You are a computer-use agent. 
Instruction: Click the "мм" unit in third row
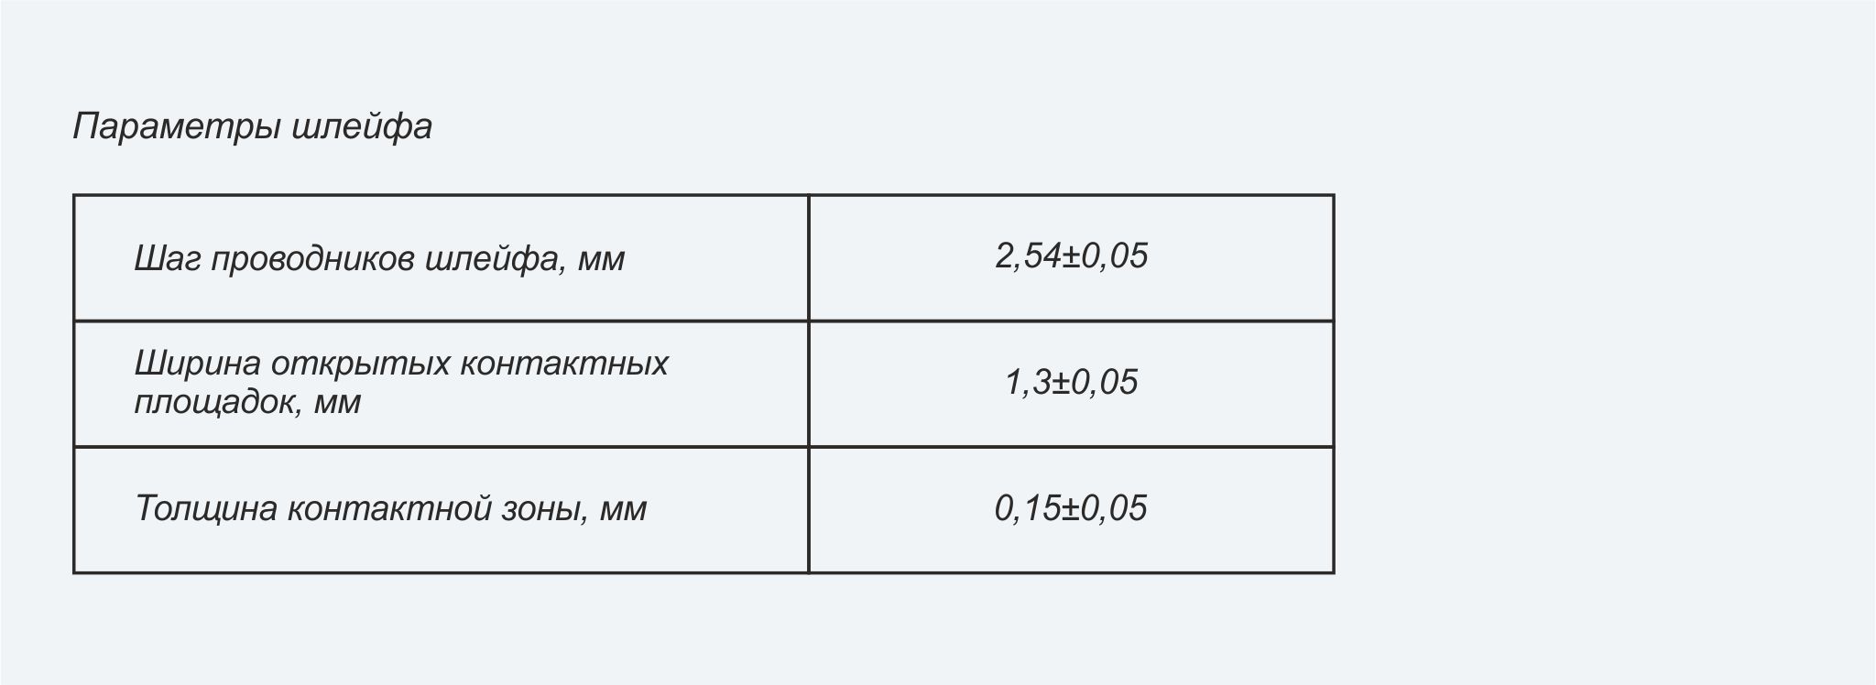(x=623, y=510)
